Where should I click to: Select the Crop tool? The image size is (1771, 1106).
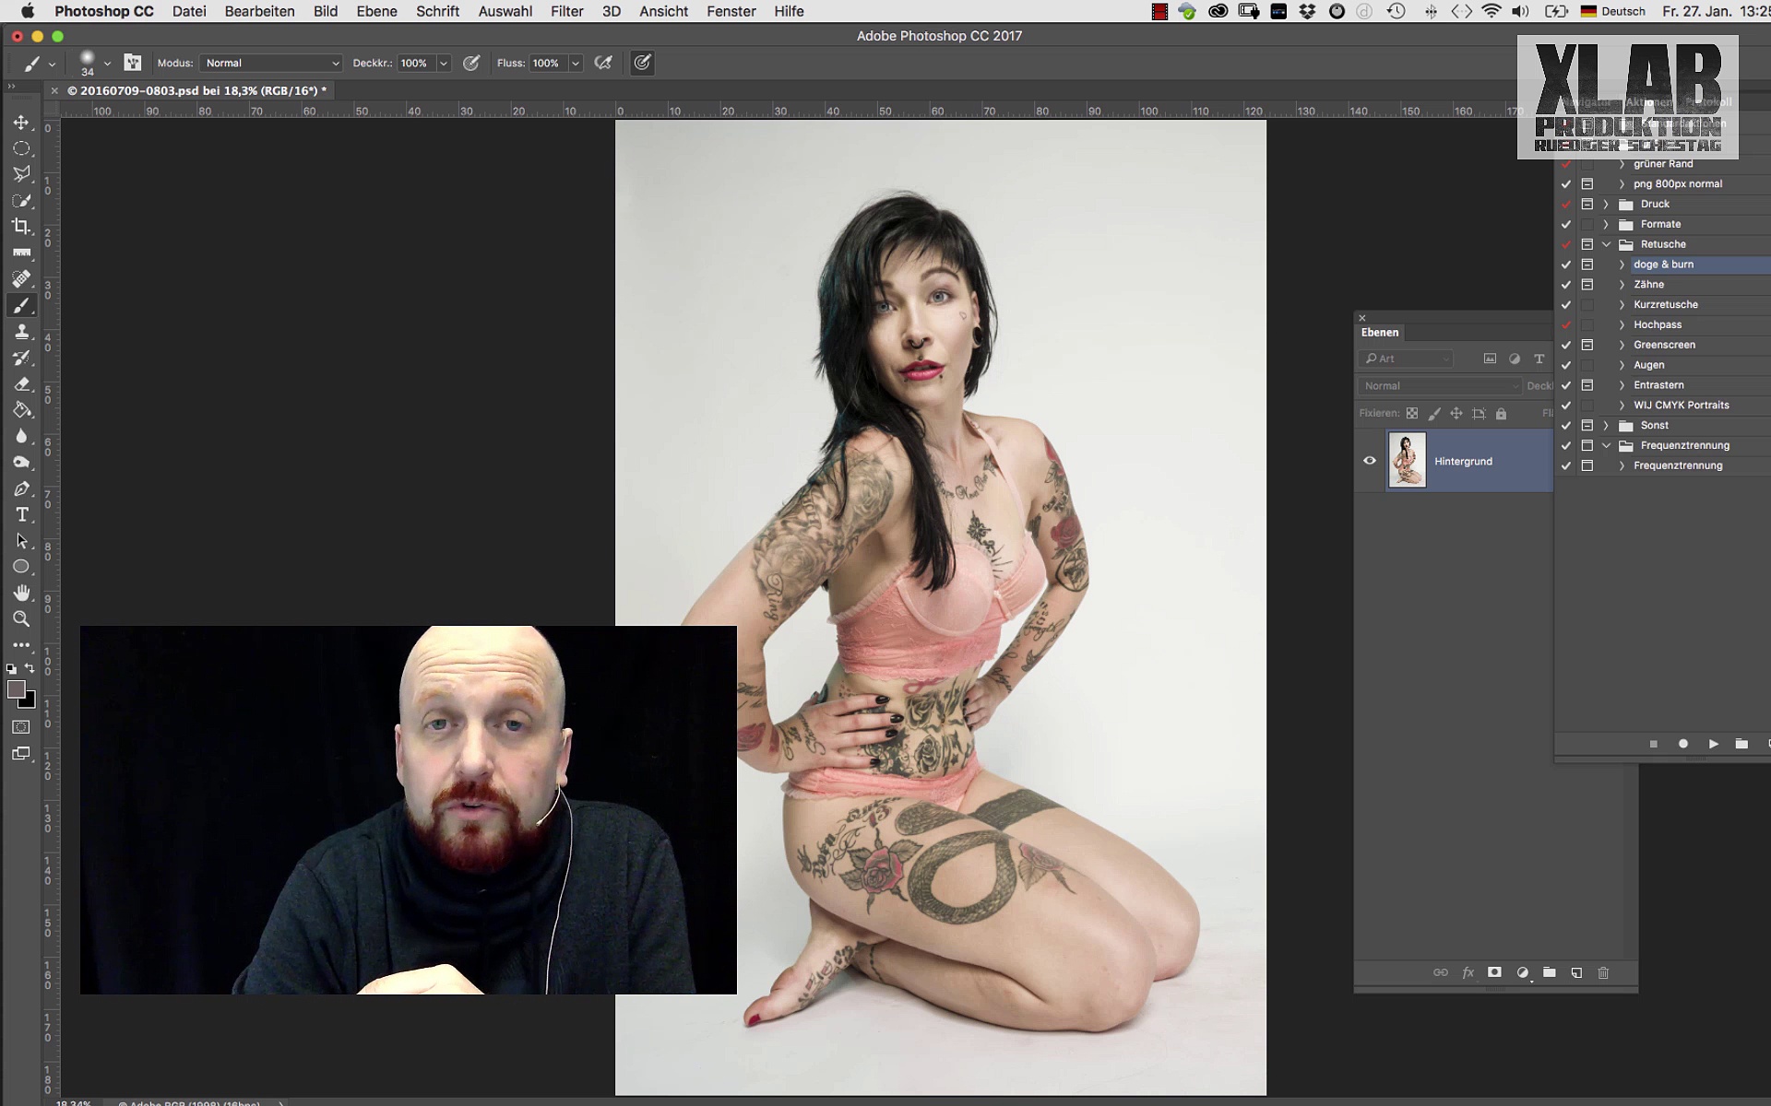coord(21,227)
